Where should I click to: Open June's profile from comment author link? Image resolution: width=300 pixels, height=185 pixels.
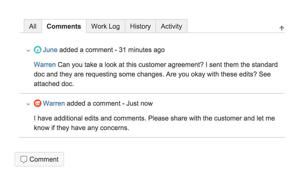click(50, 50)
